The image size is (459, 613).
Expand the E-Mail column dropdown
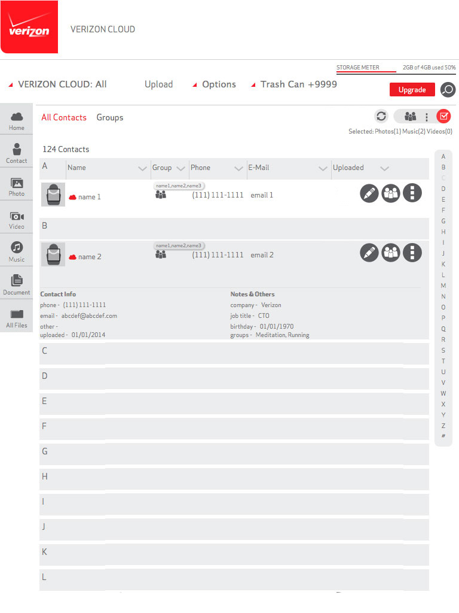323,169
